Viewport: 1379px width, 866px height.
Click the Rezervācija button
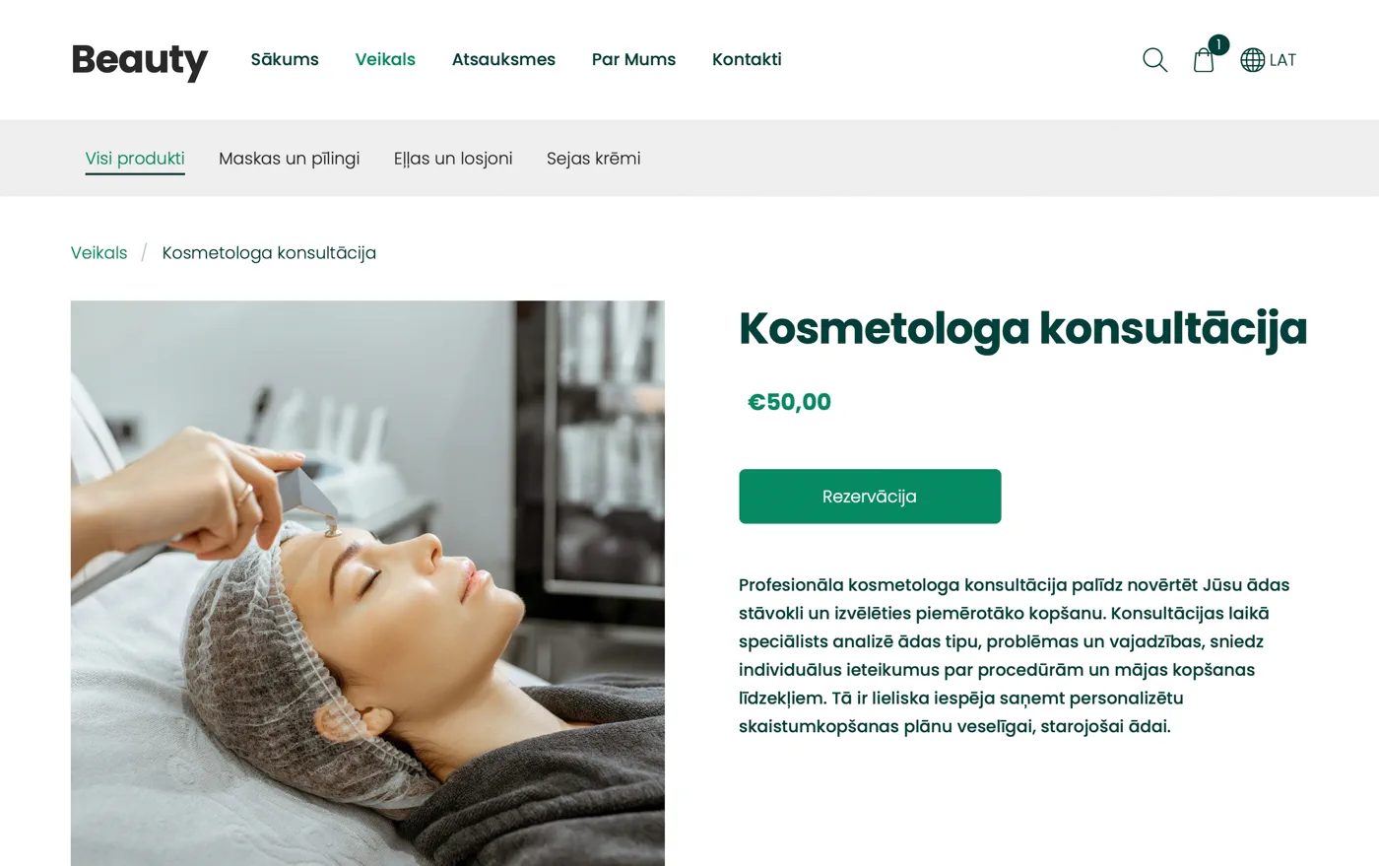coord(870,497)
